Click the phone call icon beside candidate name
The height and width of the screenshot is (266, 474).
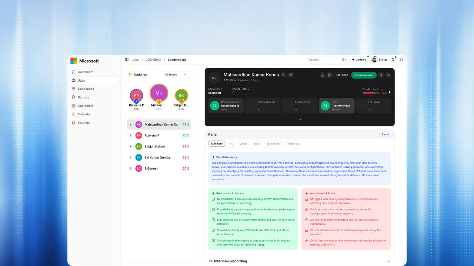click(284, 75)
